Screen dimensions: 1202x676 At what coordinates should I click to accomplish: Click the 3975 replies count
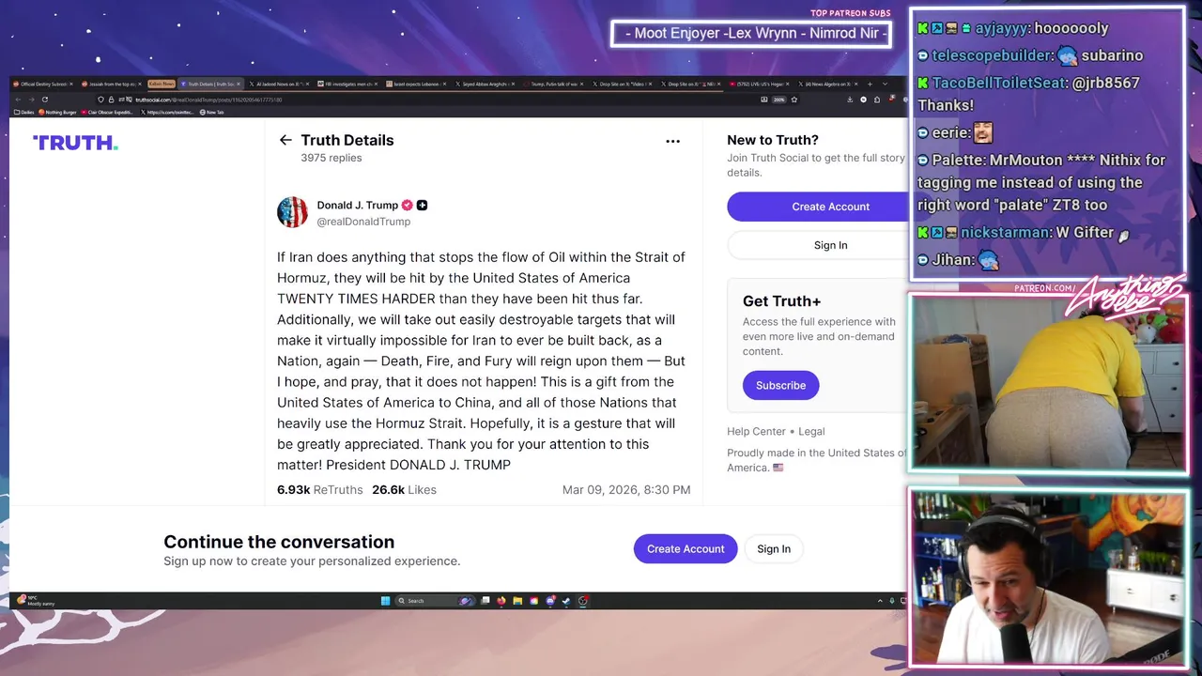331,158
